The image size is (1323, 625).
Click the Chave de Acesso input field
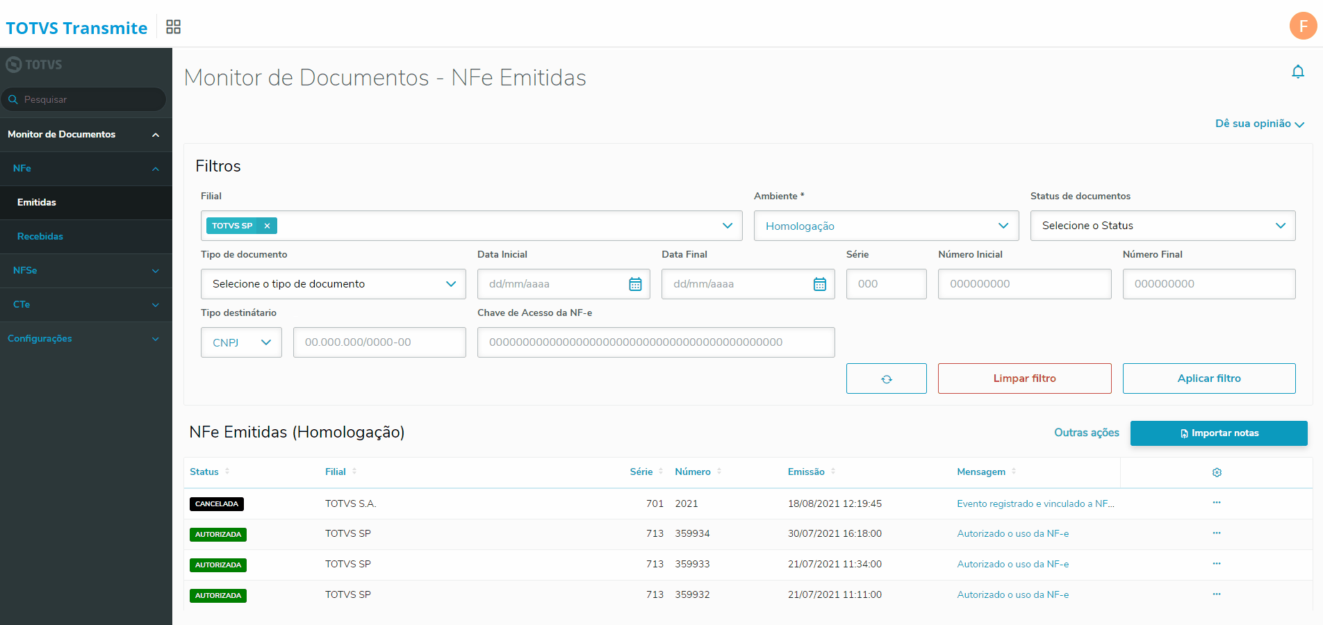coord(655,342)
